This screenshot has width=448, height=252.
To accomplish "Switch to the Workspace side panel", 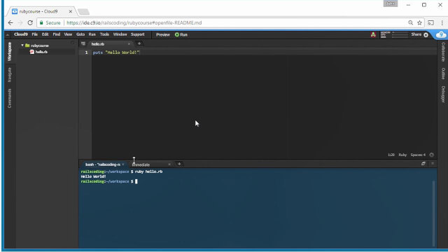I will point(9,51).
